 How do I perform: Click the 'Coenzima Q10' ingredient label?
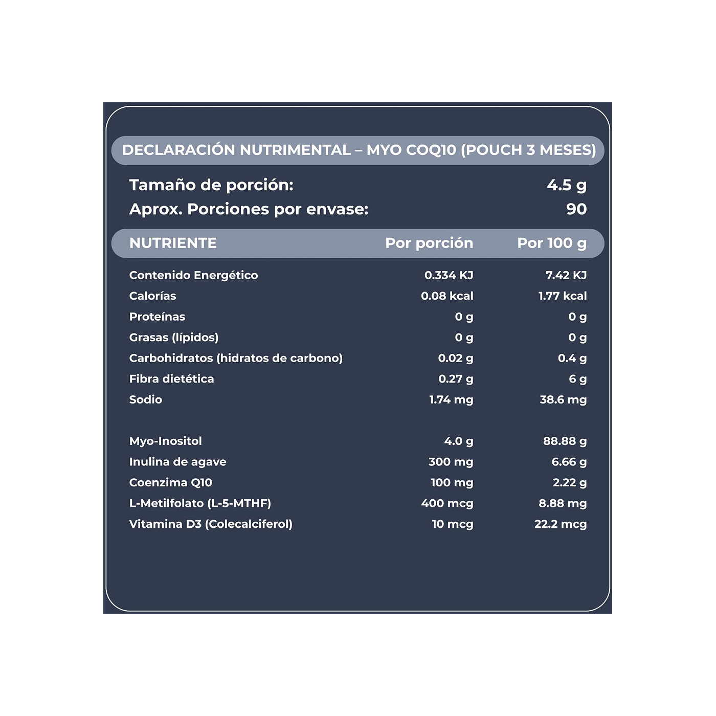point(170,483)
